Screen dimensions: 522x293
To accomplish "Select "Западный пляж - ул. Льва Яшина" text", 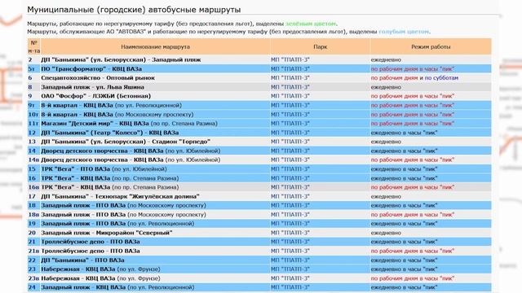I will pyautogui.click(x=92, y=87).
